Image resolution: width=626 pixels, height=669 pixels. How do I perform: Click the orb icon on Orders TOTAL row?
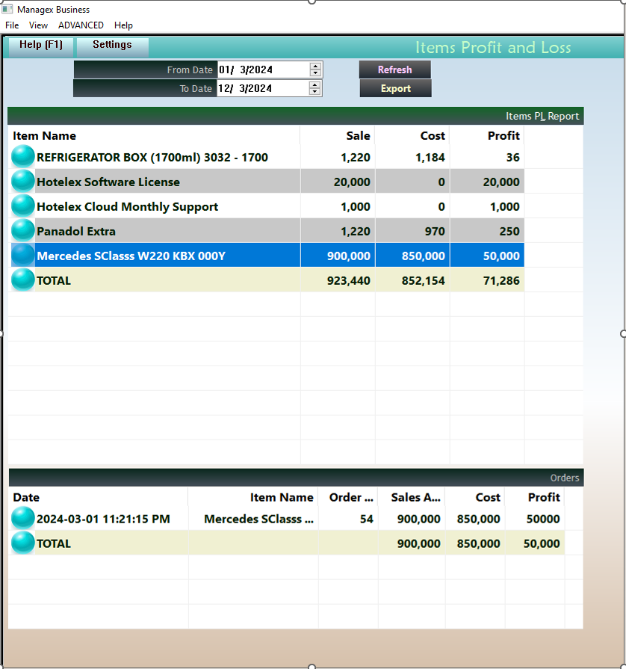point(23,543)
